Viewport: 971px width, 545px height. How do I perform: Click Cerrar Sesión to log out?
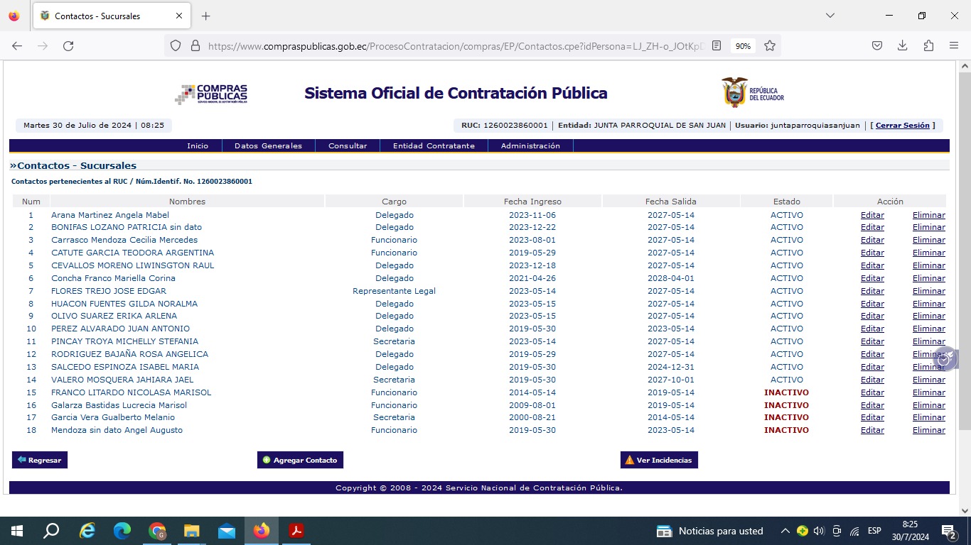pos(902,126)
